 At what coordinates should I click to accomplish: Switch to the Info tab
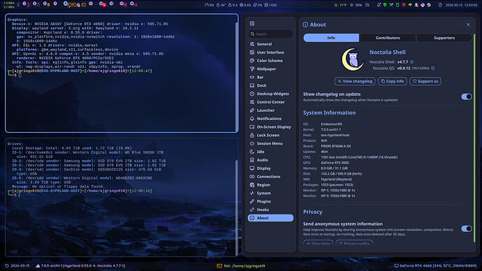coord(331,38)
